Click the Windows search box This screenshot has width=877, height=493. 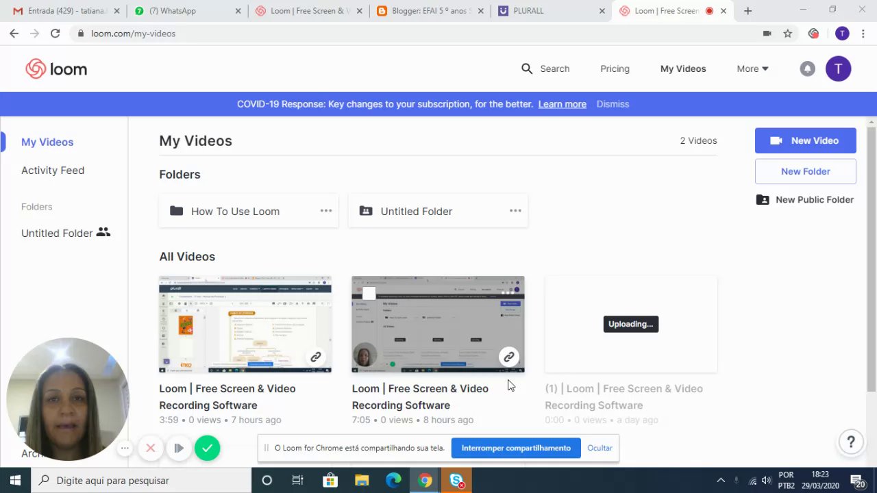coord(141,480)
